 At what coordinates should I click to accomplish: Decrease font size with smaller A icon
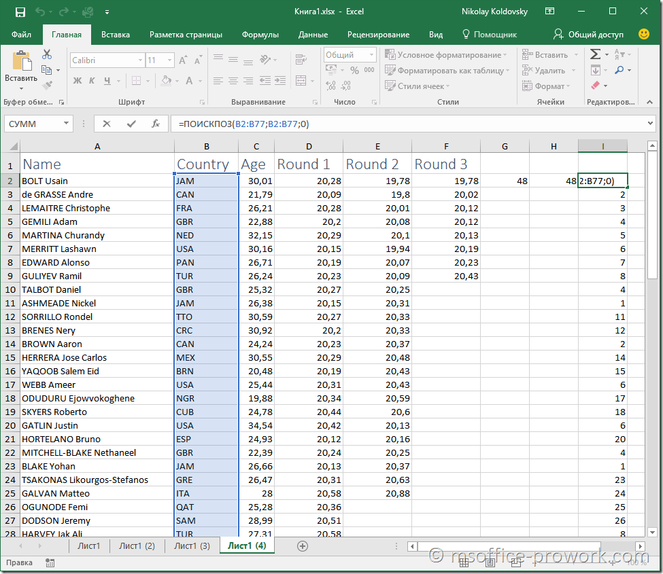(x=197, y=60)
